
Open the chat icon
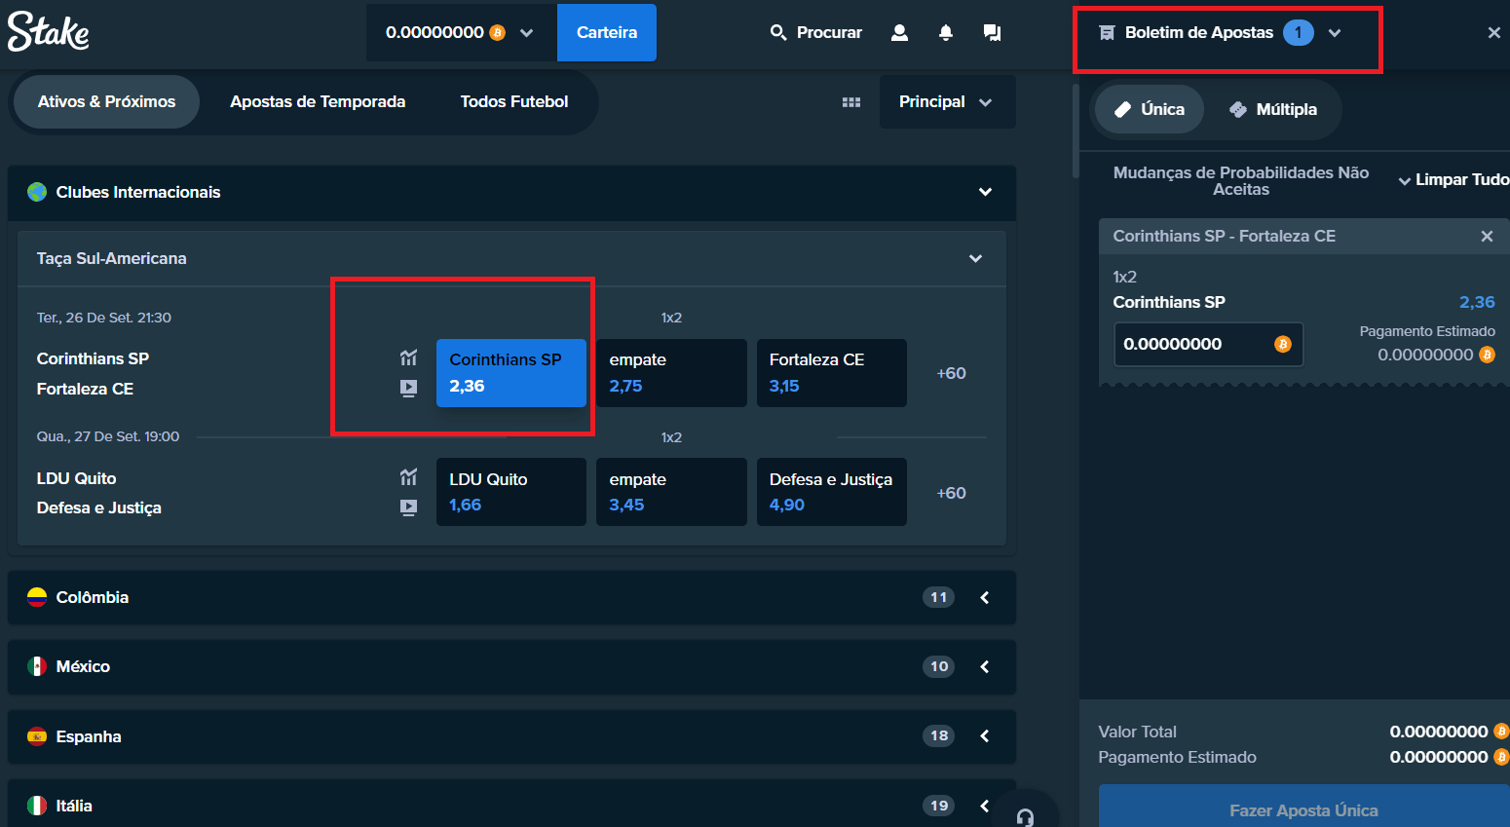pyautogui.click(x=992, y=32)
